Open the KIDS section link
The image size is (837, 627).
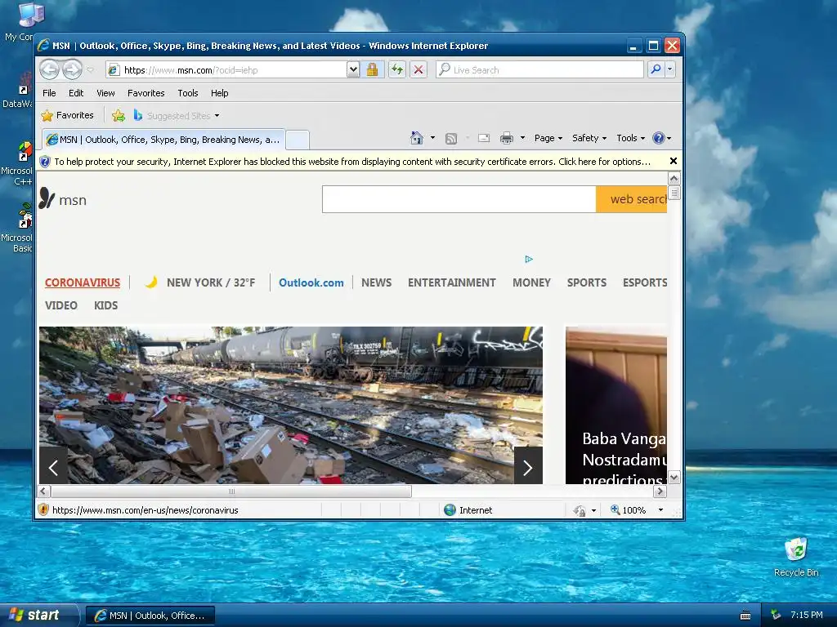[x=105, y=305]
